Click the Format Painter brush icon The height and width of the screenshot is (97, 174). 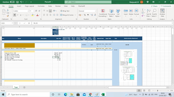pos(8,16)
